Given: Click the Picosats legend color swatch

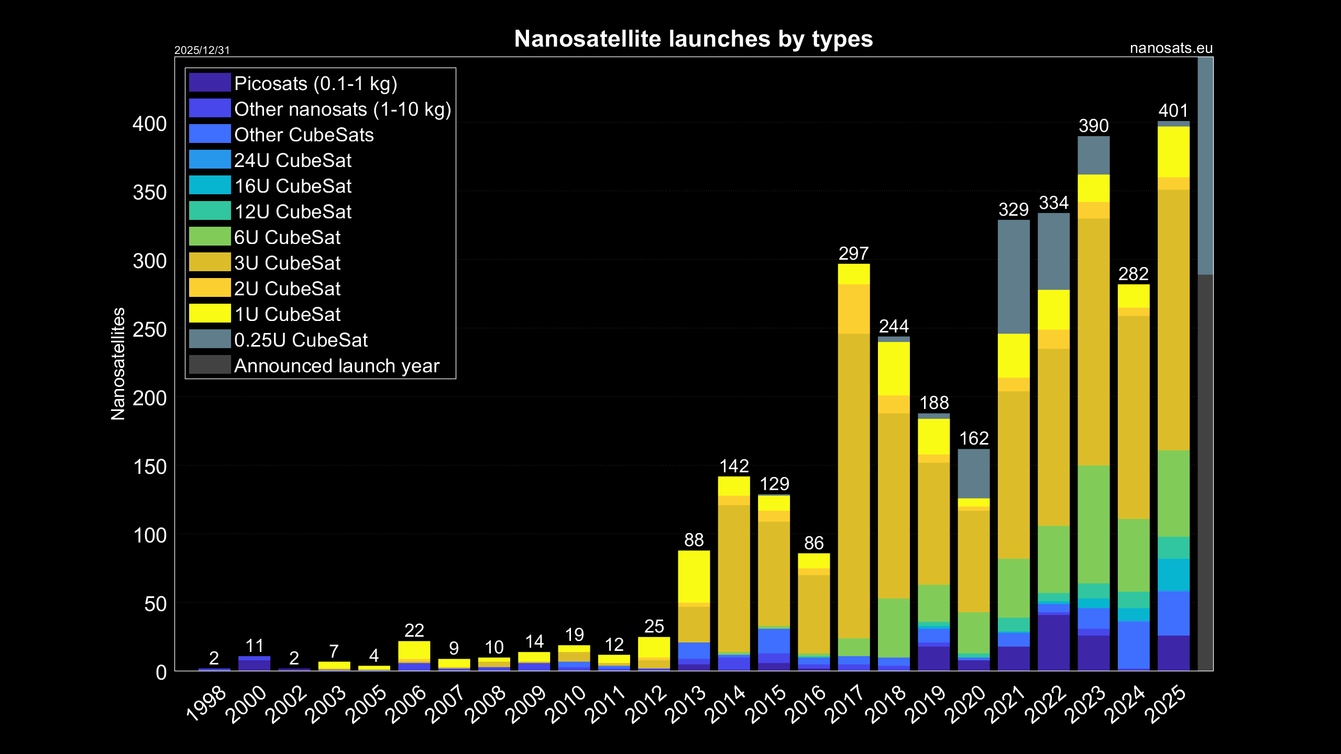Looking at the screenshot, I should (x=210, y=83).
